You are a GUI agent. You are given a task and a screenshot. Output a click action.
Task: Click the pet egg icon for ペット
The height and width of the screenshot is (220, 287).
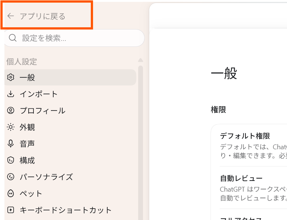pyautogui.click(x=11, y=193)
